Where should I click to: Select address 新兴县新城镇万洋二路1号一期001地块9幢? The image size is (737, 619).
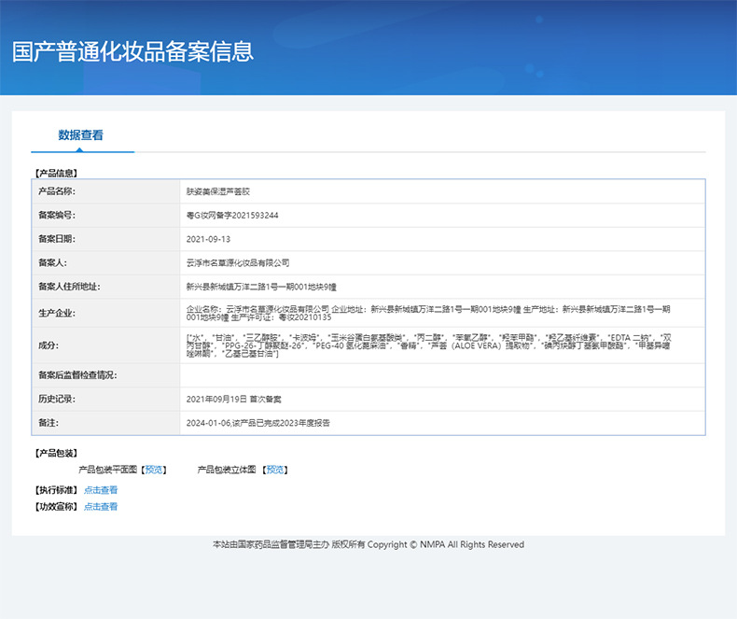[261, 287]
